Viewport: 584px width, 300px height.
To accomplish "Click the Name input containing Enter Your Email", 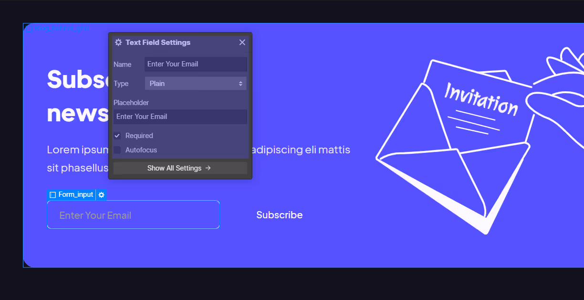I will (x=196, y=64).
